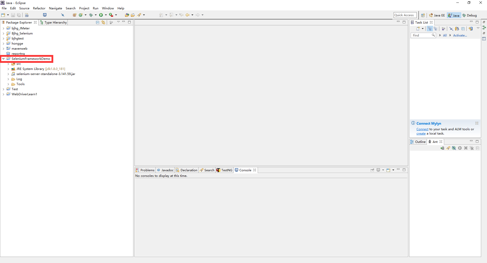Open the Refactor menu

pos(39,8)
